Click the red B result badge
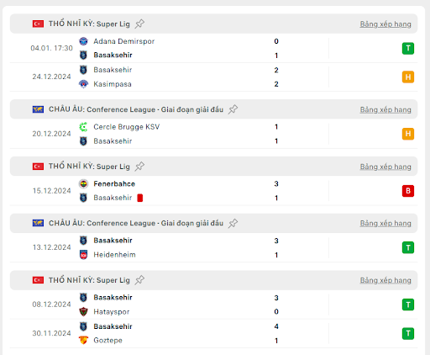This screenshot has width=430, height=355. coord(408,191)
